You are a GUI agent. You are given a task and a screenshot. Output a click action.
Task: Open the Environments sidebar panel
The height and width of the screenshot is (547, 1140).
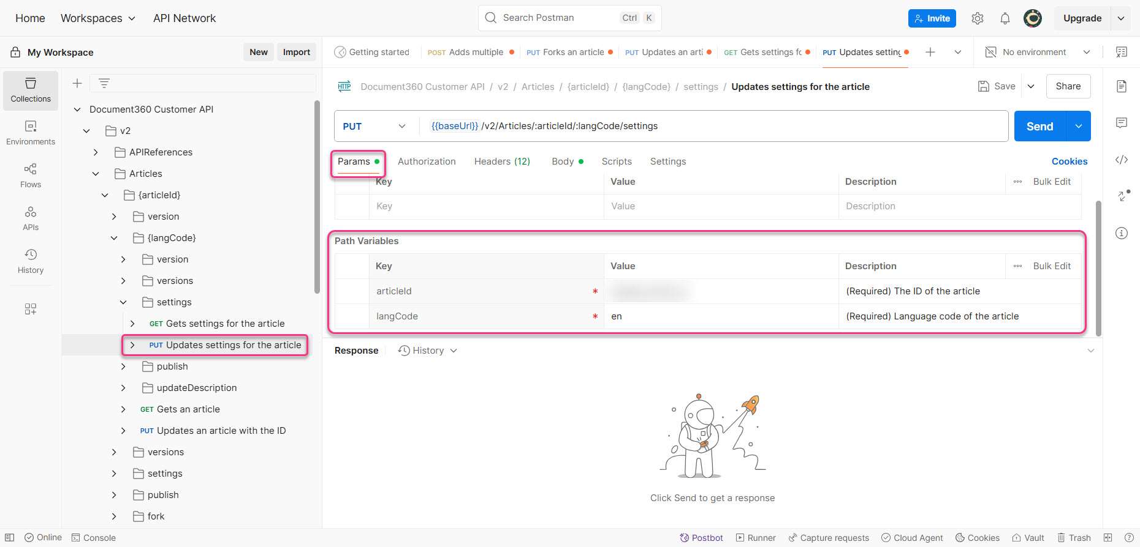[x=31, y=133]
